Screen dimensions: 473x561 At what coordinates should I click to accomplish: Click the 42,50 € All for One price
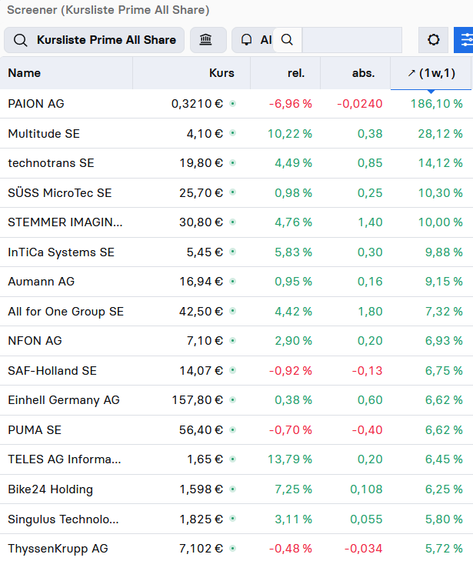(201, 311)
